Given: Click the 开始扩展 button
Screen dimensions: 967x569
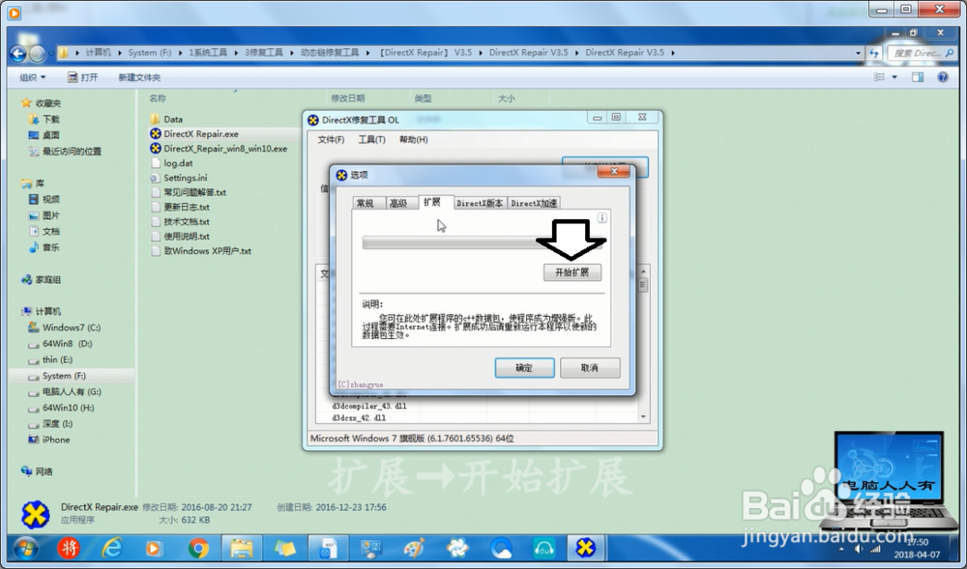Looking at the screenshot, I should pos(571,272).
